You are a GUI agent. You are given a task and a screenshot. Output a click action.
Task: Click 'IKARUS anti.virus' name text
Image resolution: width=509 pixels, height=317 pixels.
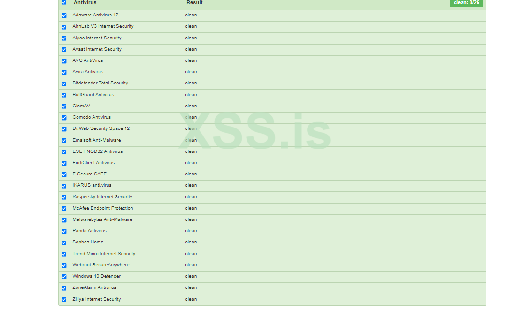click(x=92, y=185)
